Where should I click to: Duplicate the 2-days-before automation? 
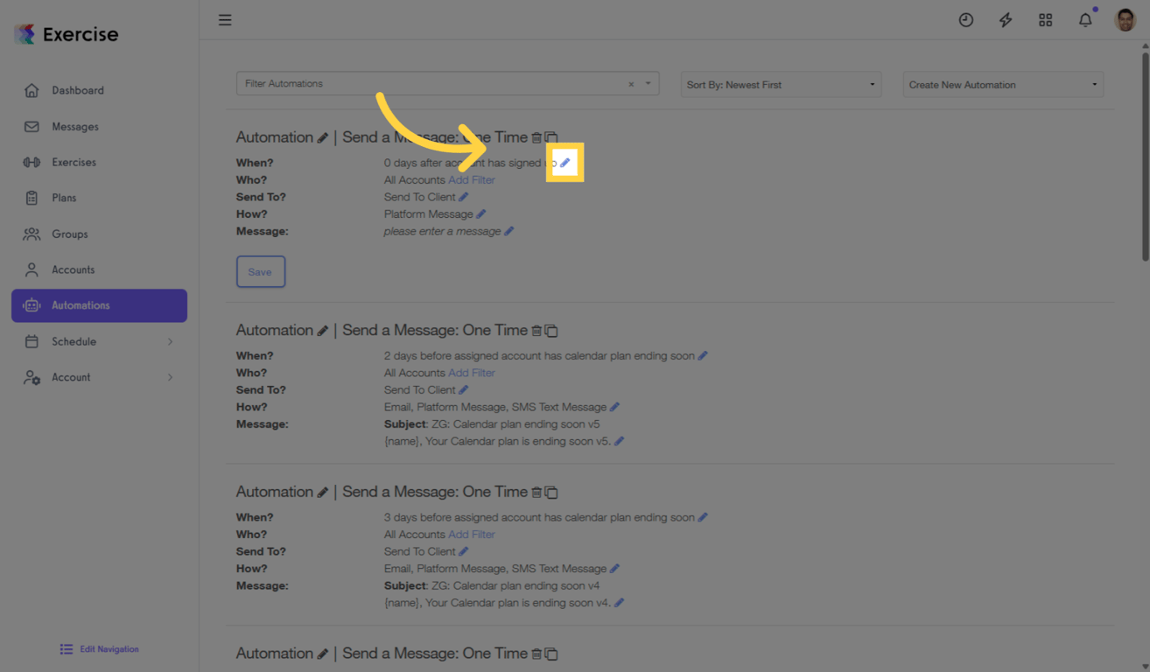[551, 331]
